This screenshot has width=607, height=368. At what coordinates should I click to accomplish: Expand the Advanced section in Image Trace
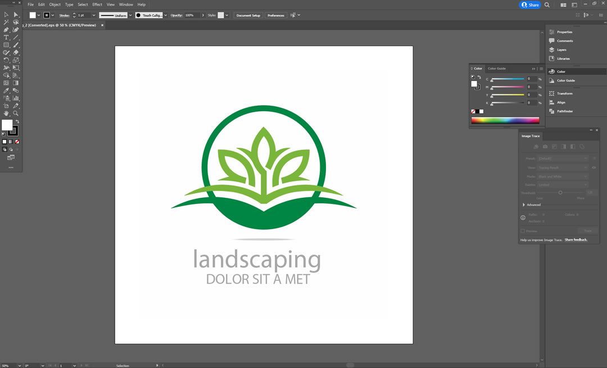coord(524,205)
